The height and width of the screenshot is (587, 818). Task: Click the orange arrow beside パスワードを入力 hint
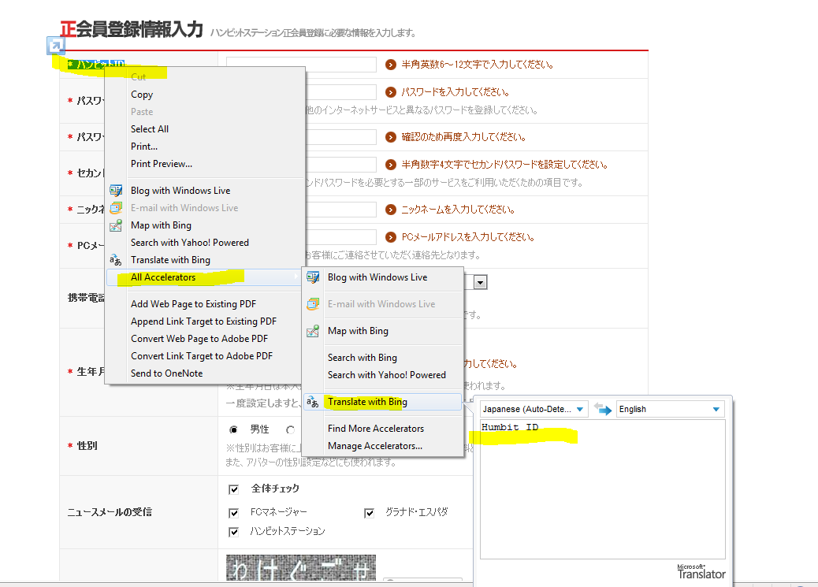coord(391,92)
